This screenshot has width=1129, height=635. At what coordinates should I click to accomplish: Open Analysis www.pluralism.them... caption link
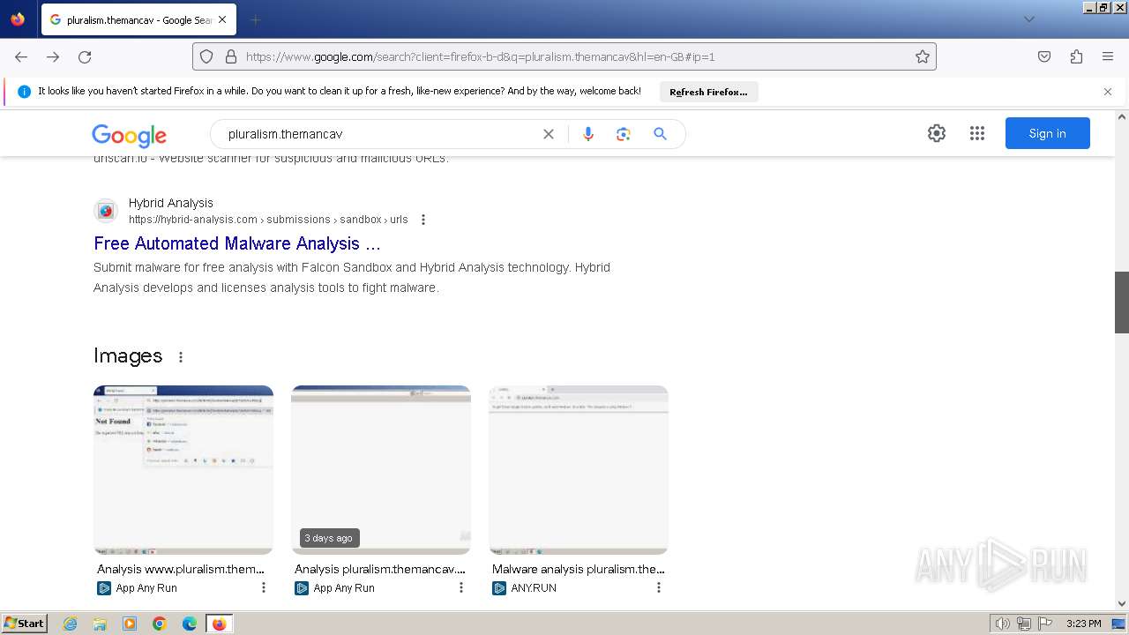click(x=181, y=569)
